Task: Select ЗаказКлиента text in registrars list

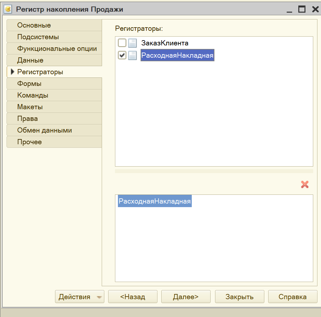Action: [165, 43]
